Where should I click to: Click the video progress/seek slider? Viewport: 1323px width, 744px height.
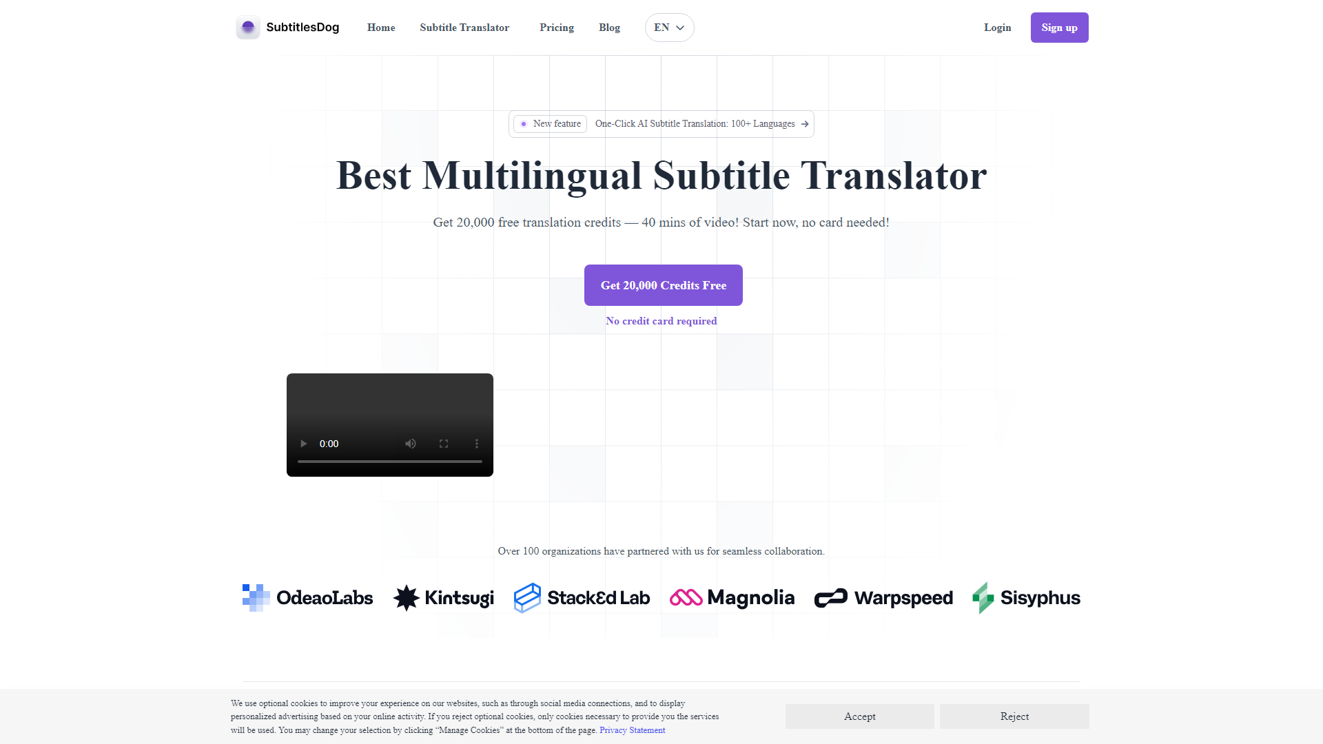coord(390,462)
